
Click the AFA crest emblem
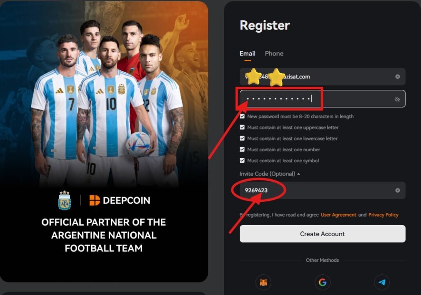tap(65, 201)
